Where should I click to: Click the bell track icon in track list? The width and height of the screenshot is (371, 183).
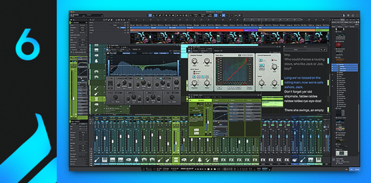(x=96, y=61)
